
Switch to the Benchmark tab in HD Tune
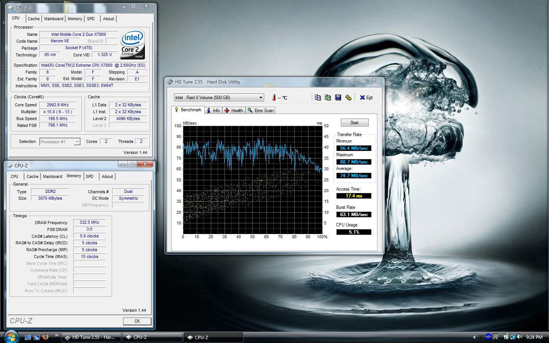(x=188, y=110)
